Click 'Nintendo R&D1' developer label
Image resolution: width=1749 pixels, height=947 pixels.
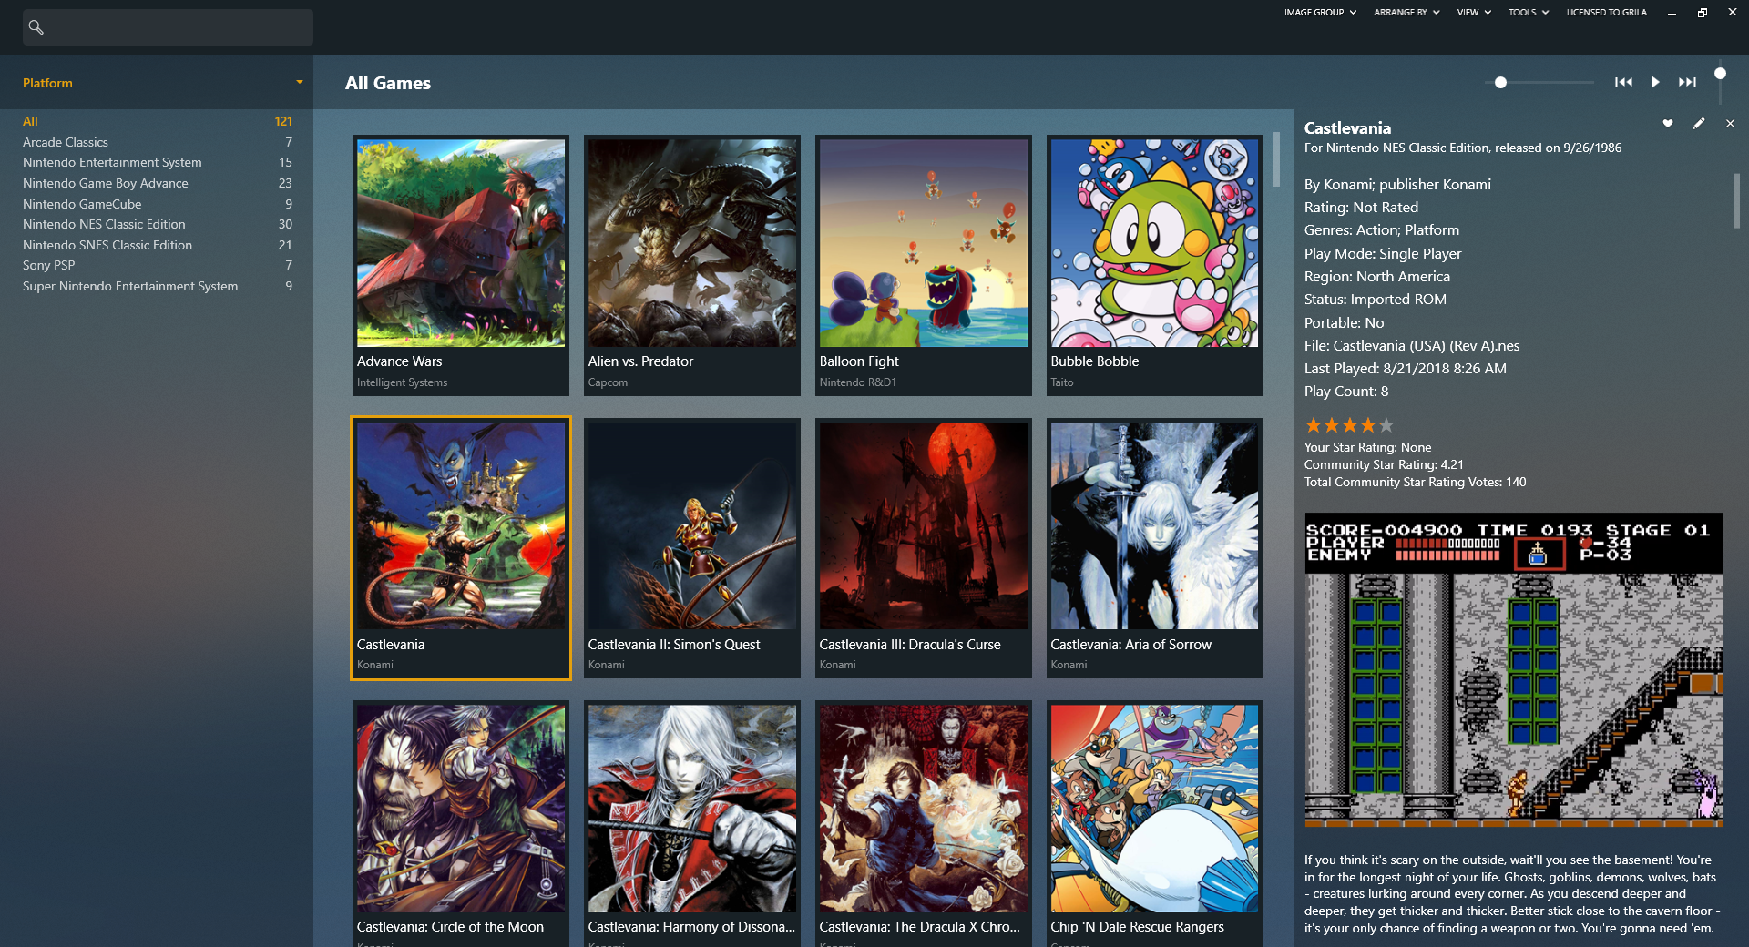tap(858, 382)
